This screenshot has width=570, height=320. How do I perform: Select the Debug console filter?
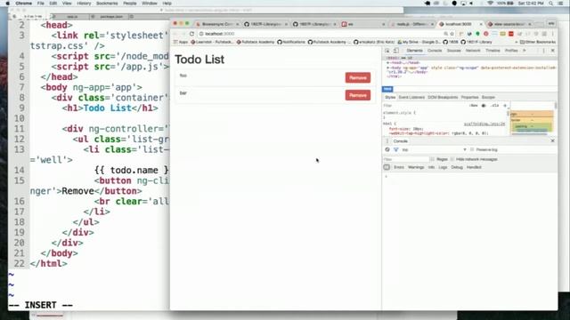pos(457,167)
